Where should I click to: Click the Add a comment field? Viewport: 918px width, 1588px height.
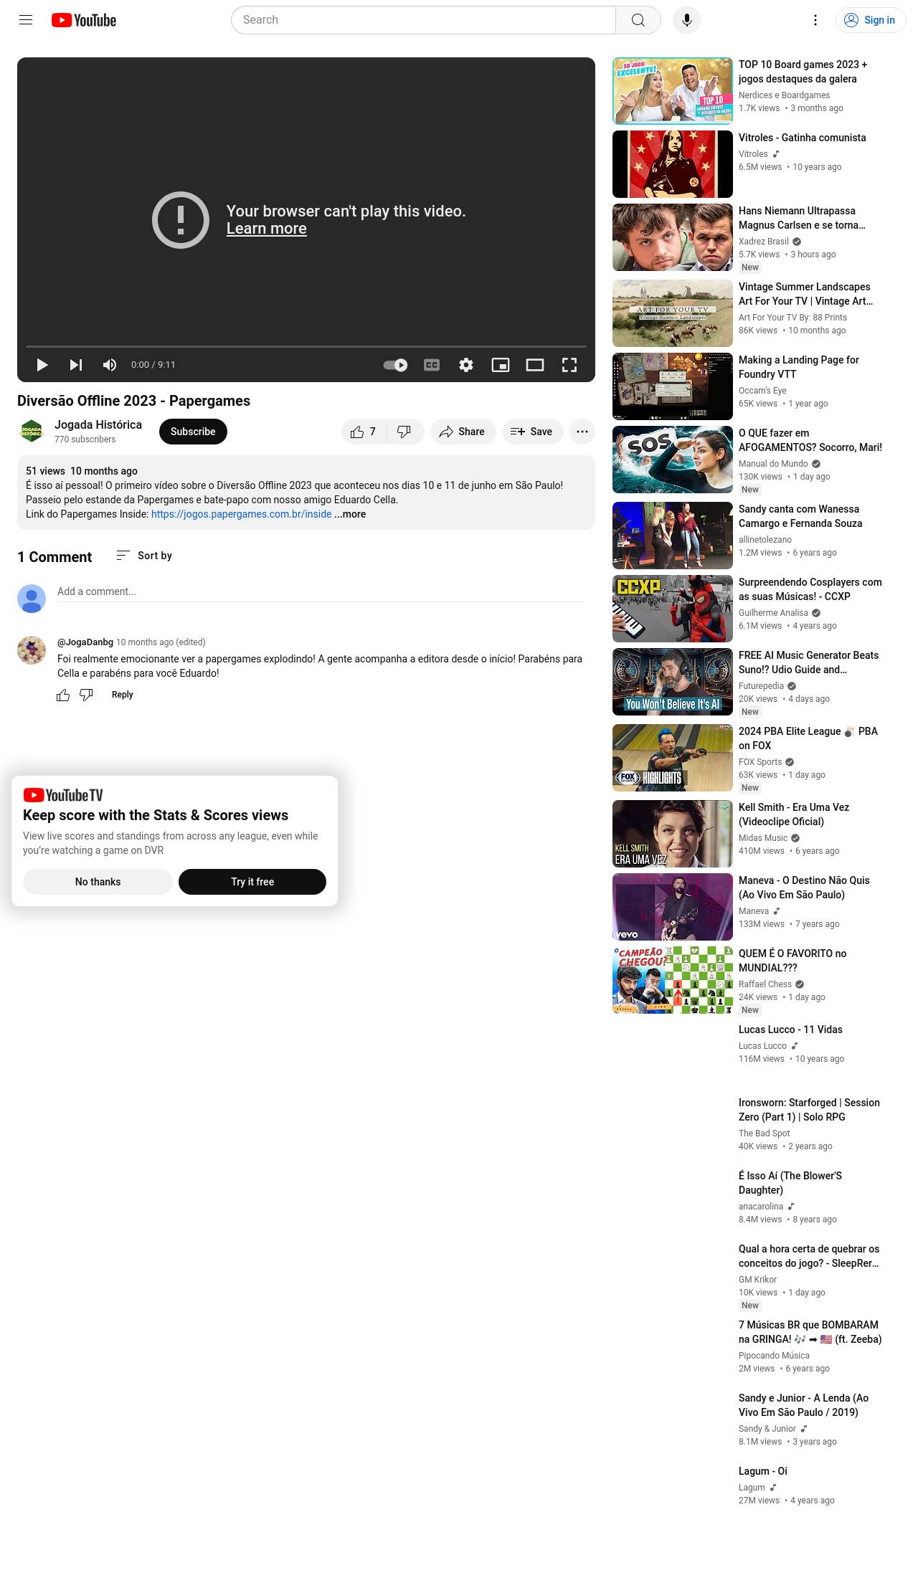tap(320, 591)
